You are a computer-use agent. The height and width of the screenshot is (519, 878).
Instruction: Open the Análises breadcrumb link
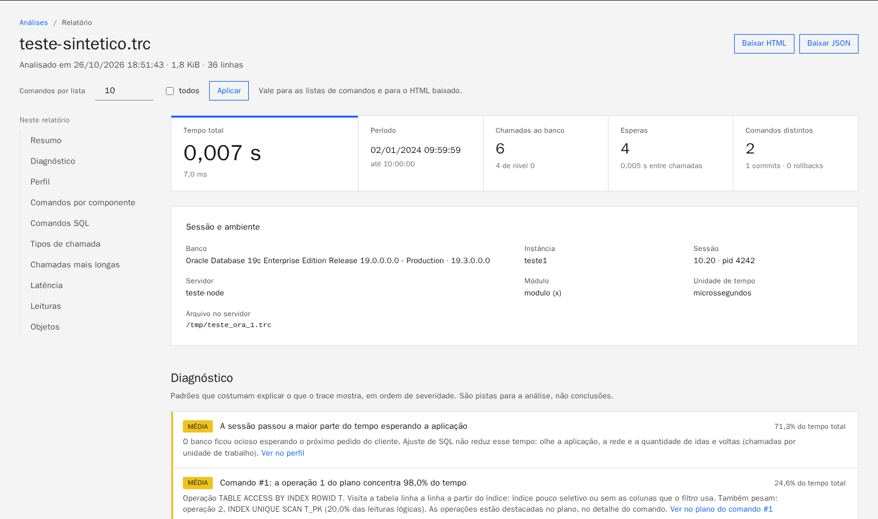coord(34,23)
